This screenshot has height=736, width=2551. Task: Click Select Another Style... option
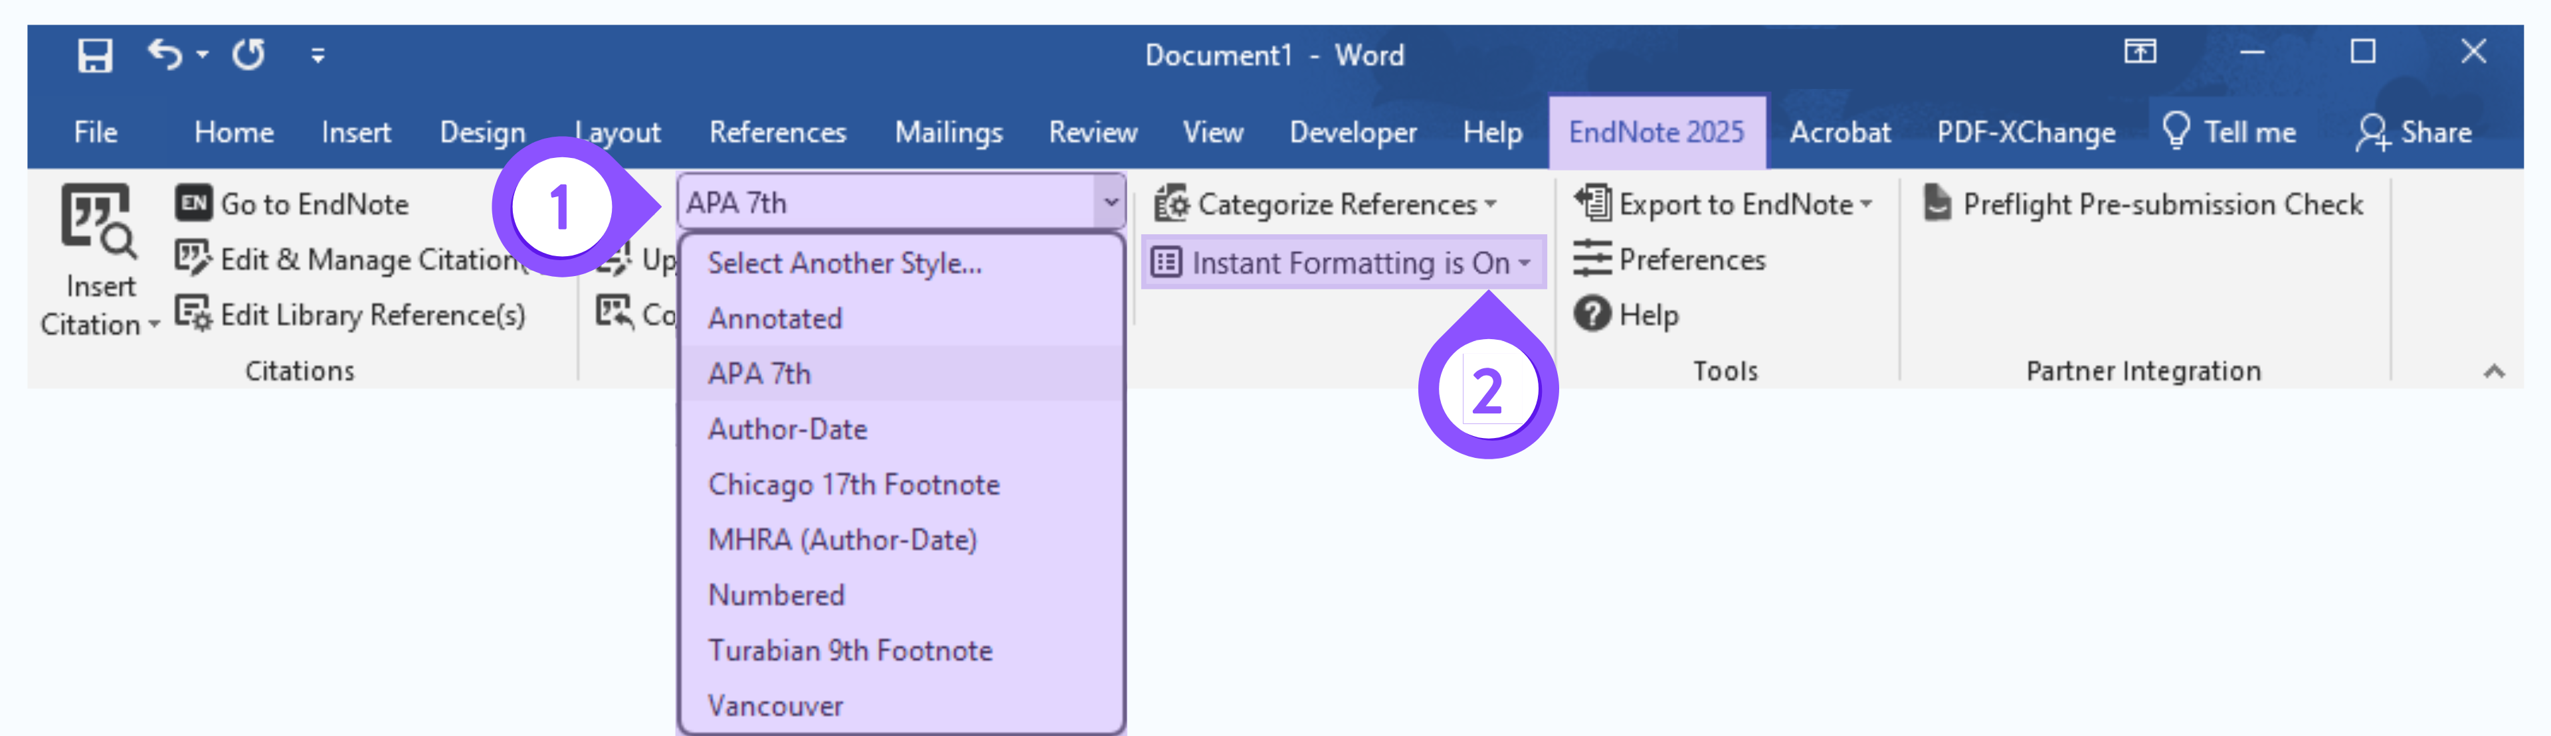tap(845, 263)
